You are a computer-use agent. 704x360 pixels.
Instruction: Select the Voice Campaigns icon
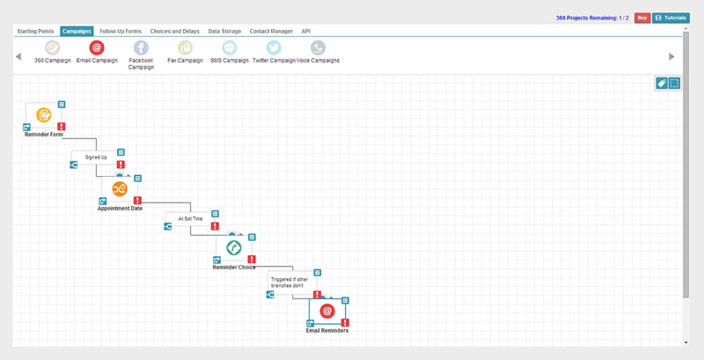click(318, 48)
